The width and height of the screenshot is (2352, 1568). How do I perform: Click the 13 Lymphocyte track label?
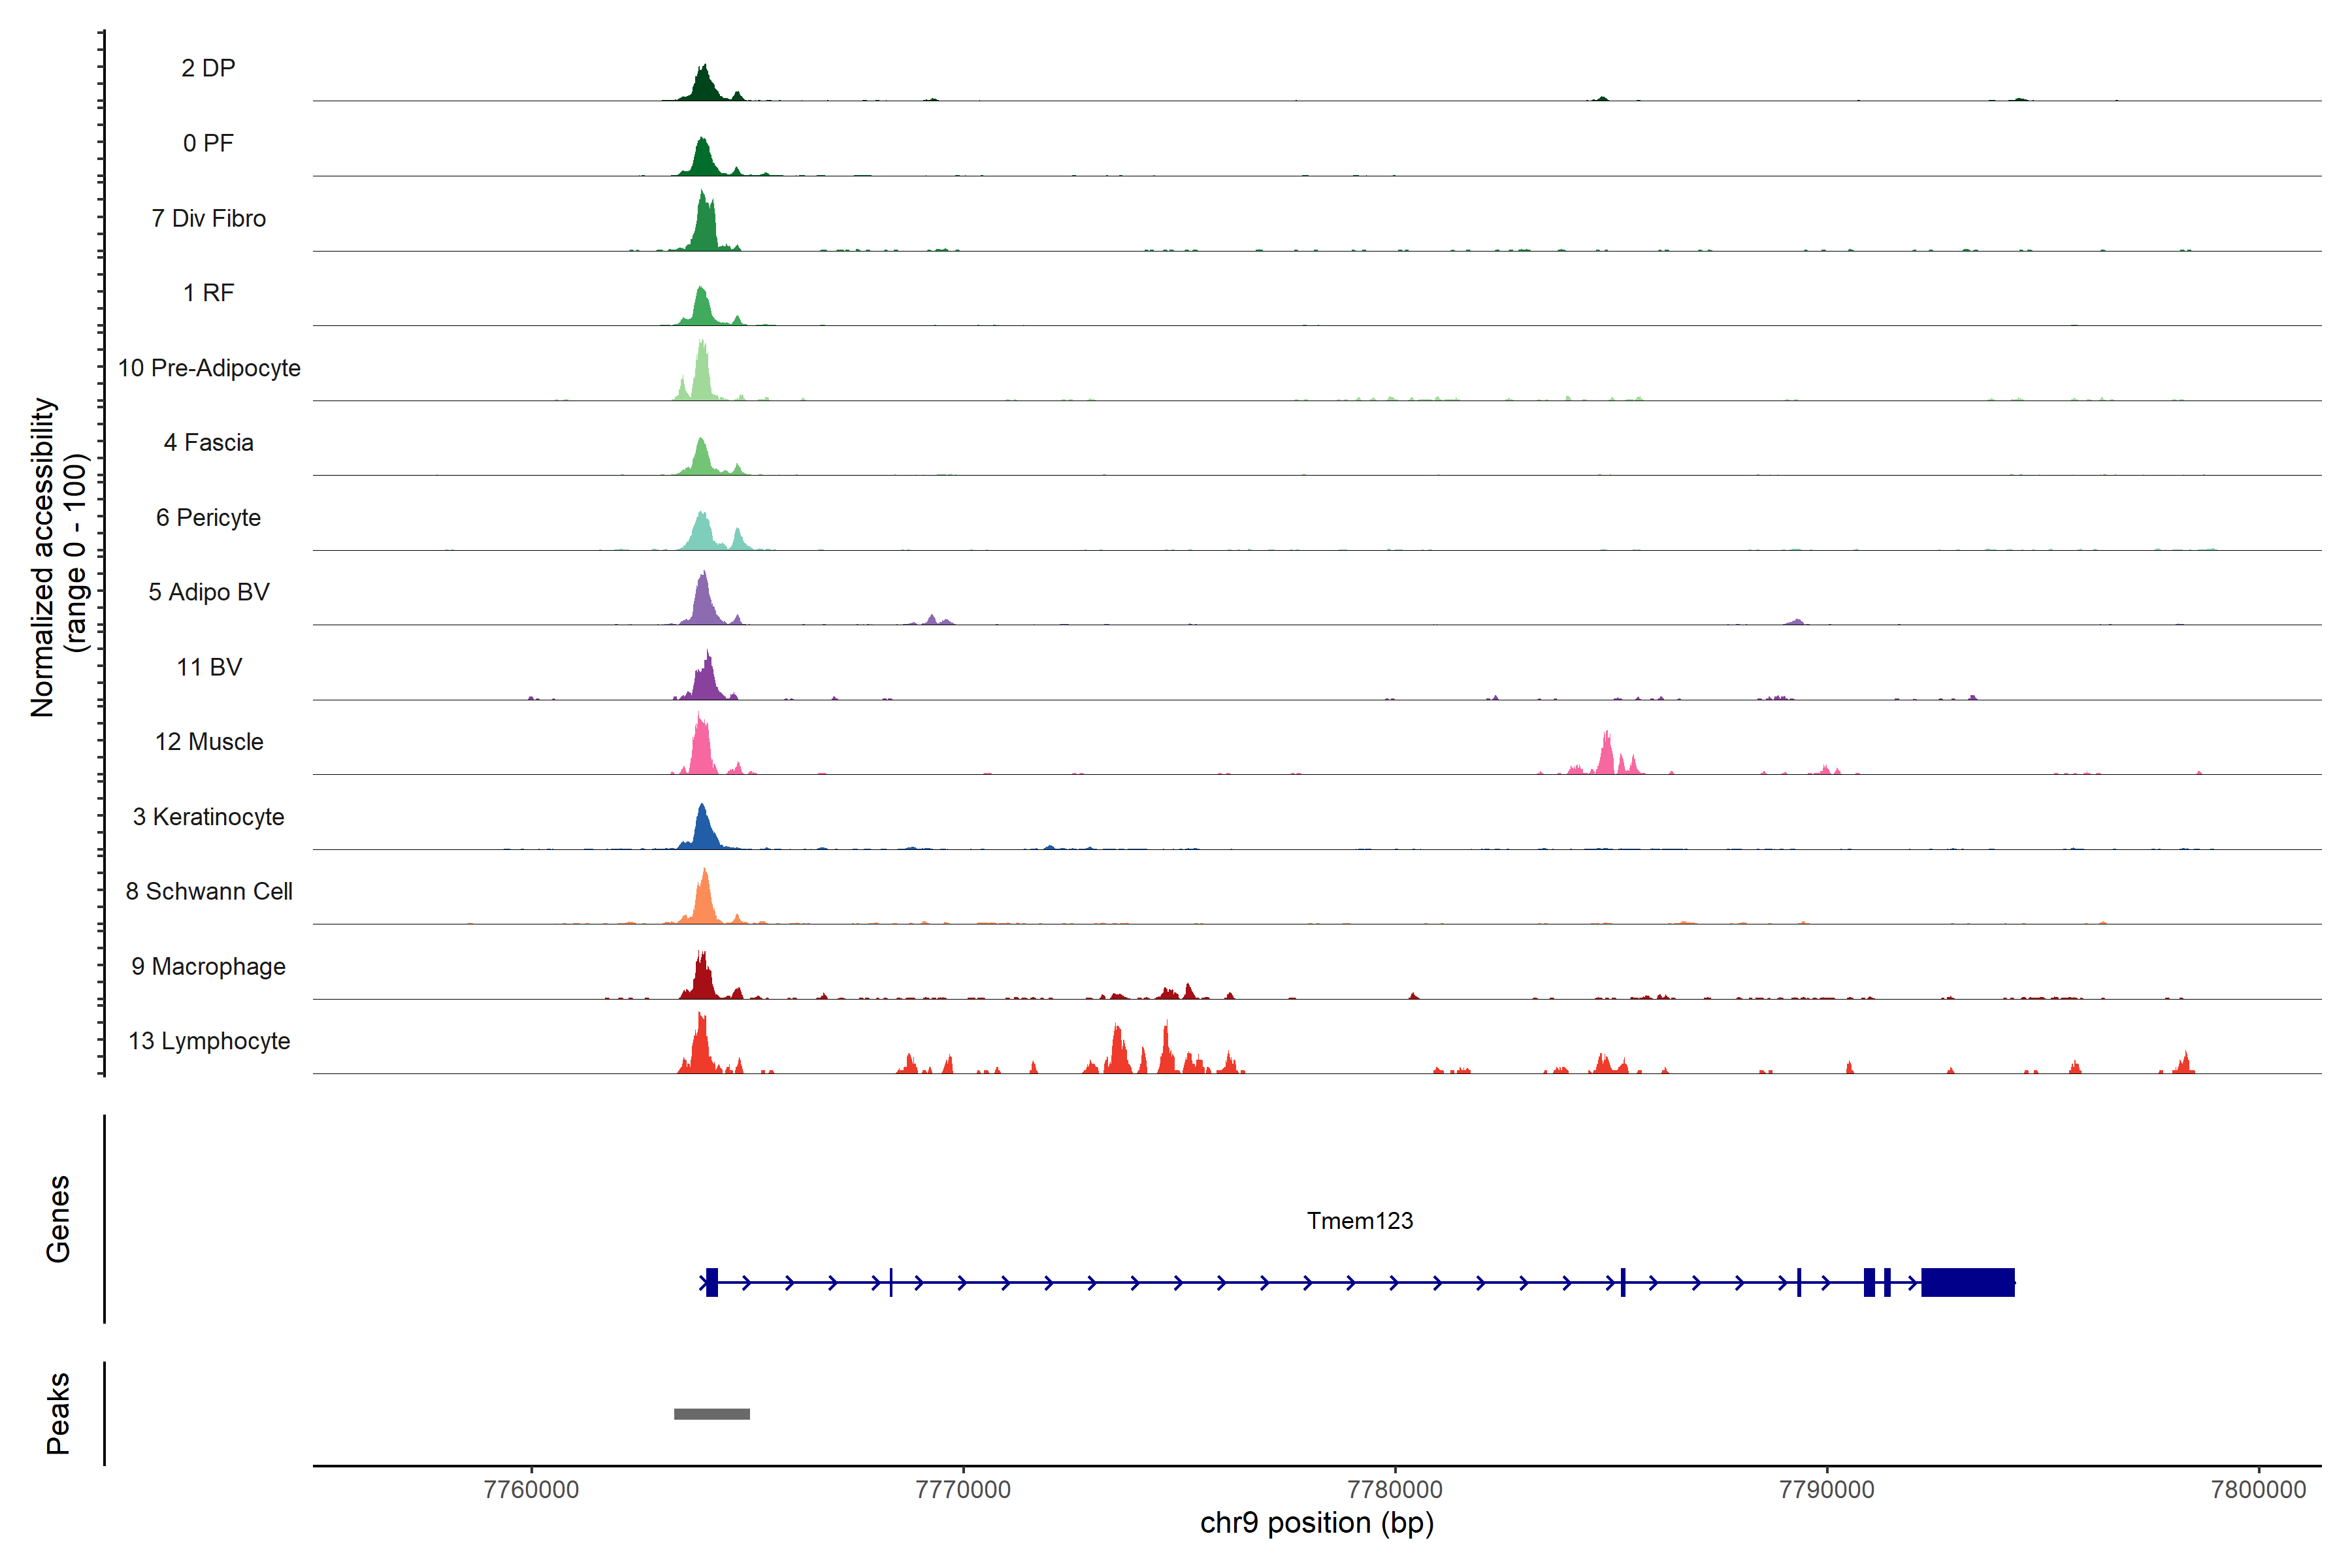tap(209, 1041)
